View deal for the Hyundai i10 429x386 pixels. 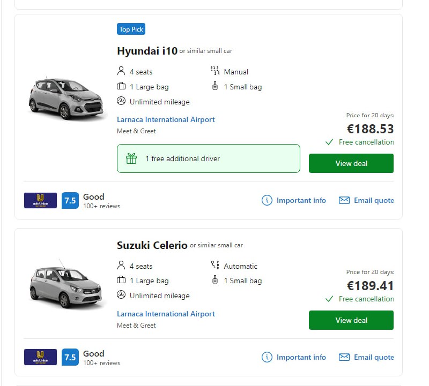[x=351, y=163]
